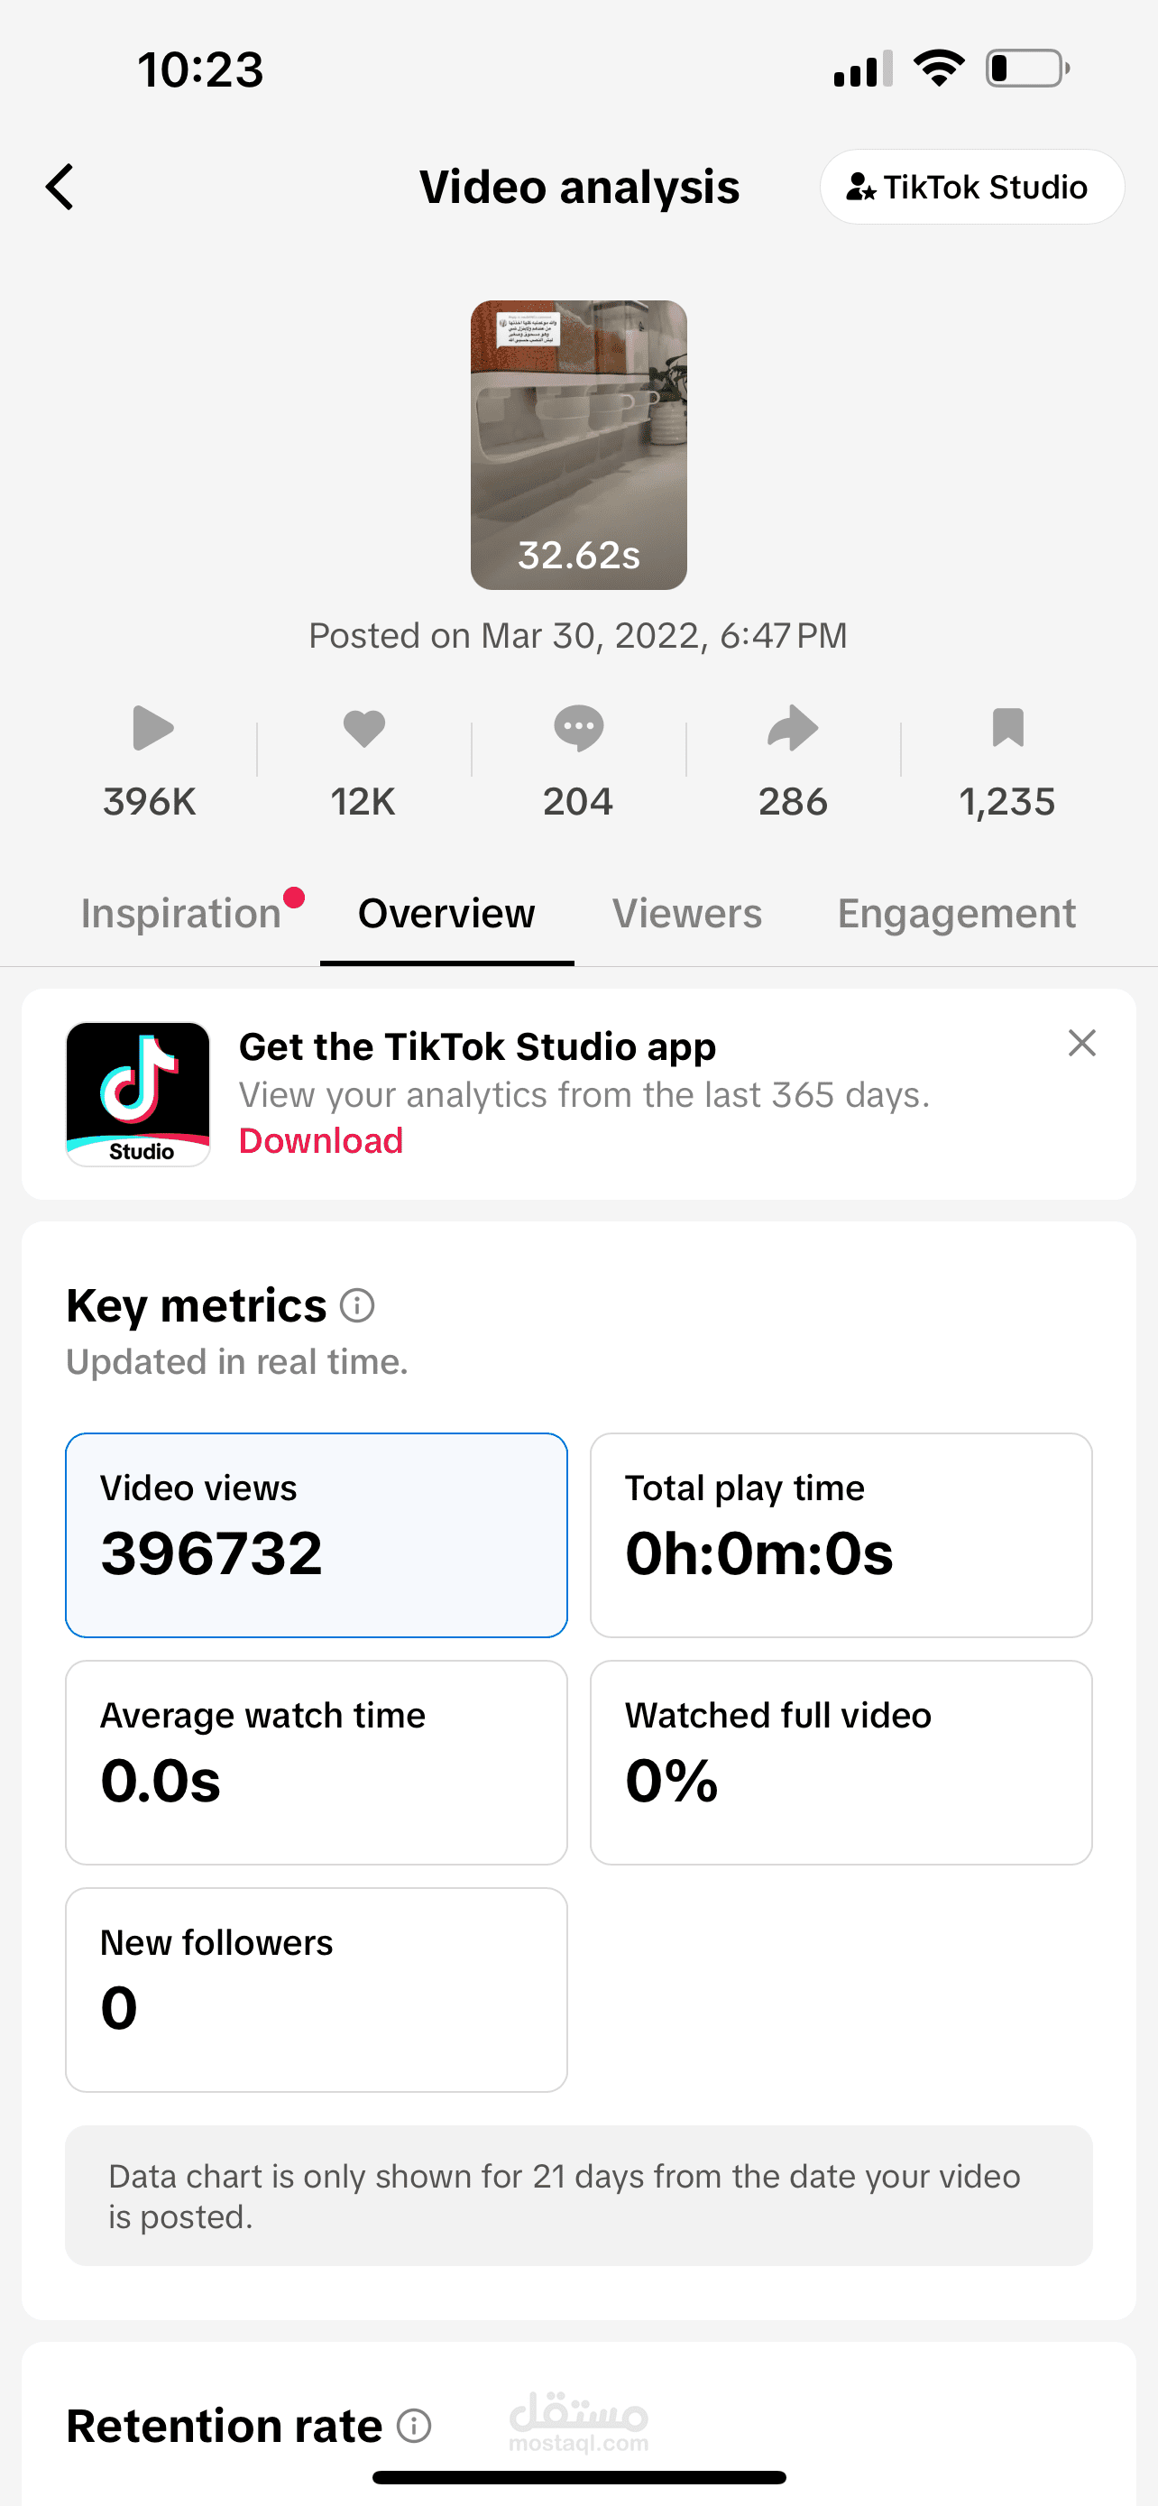The height and width of the screenshot is (2506, 1158).
Task: Tap the back arrow icon
Action: (x=60, y=187)
